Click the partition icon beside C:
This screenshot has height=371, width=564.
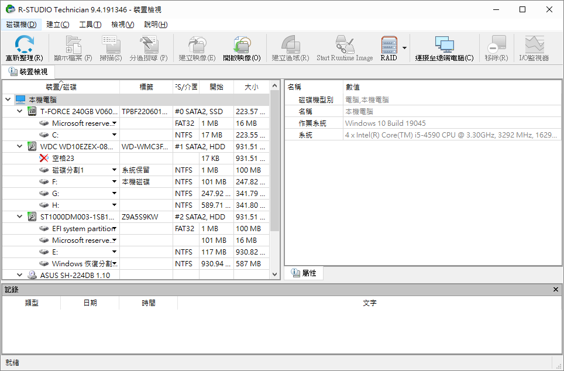[44, 135]
